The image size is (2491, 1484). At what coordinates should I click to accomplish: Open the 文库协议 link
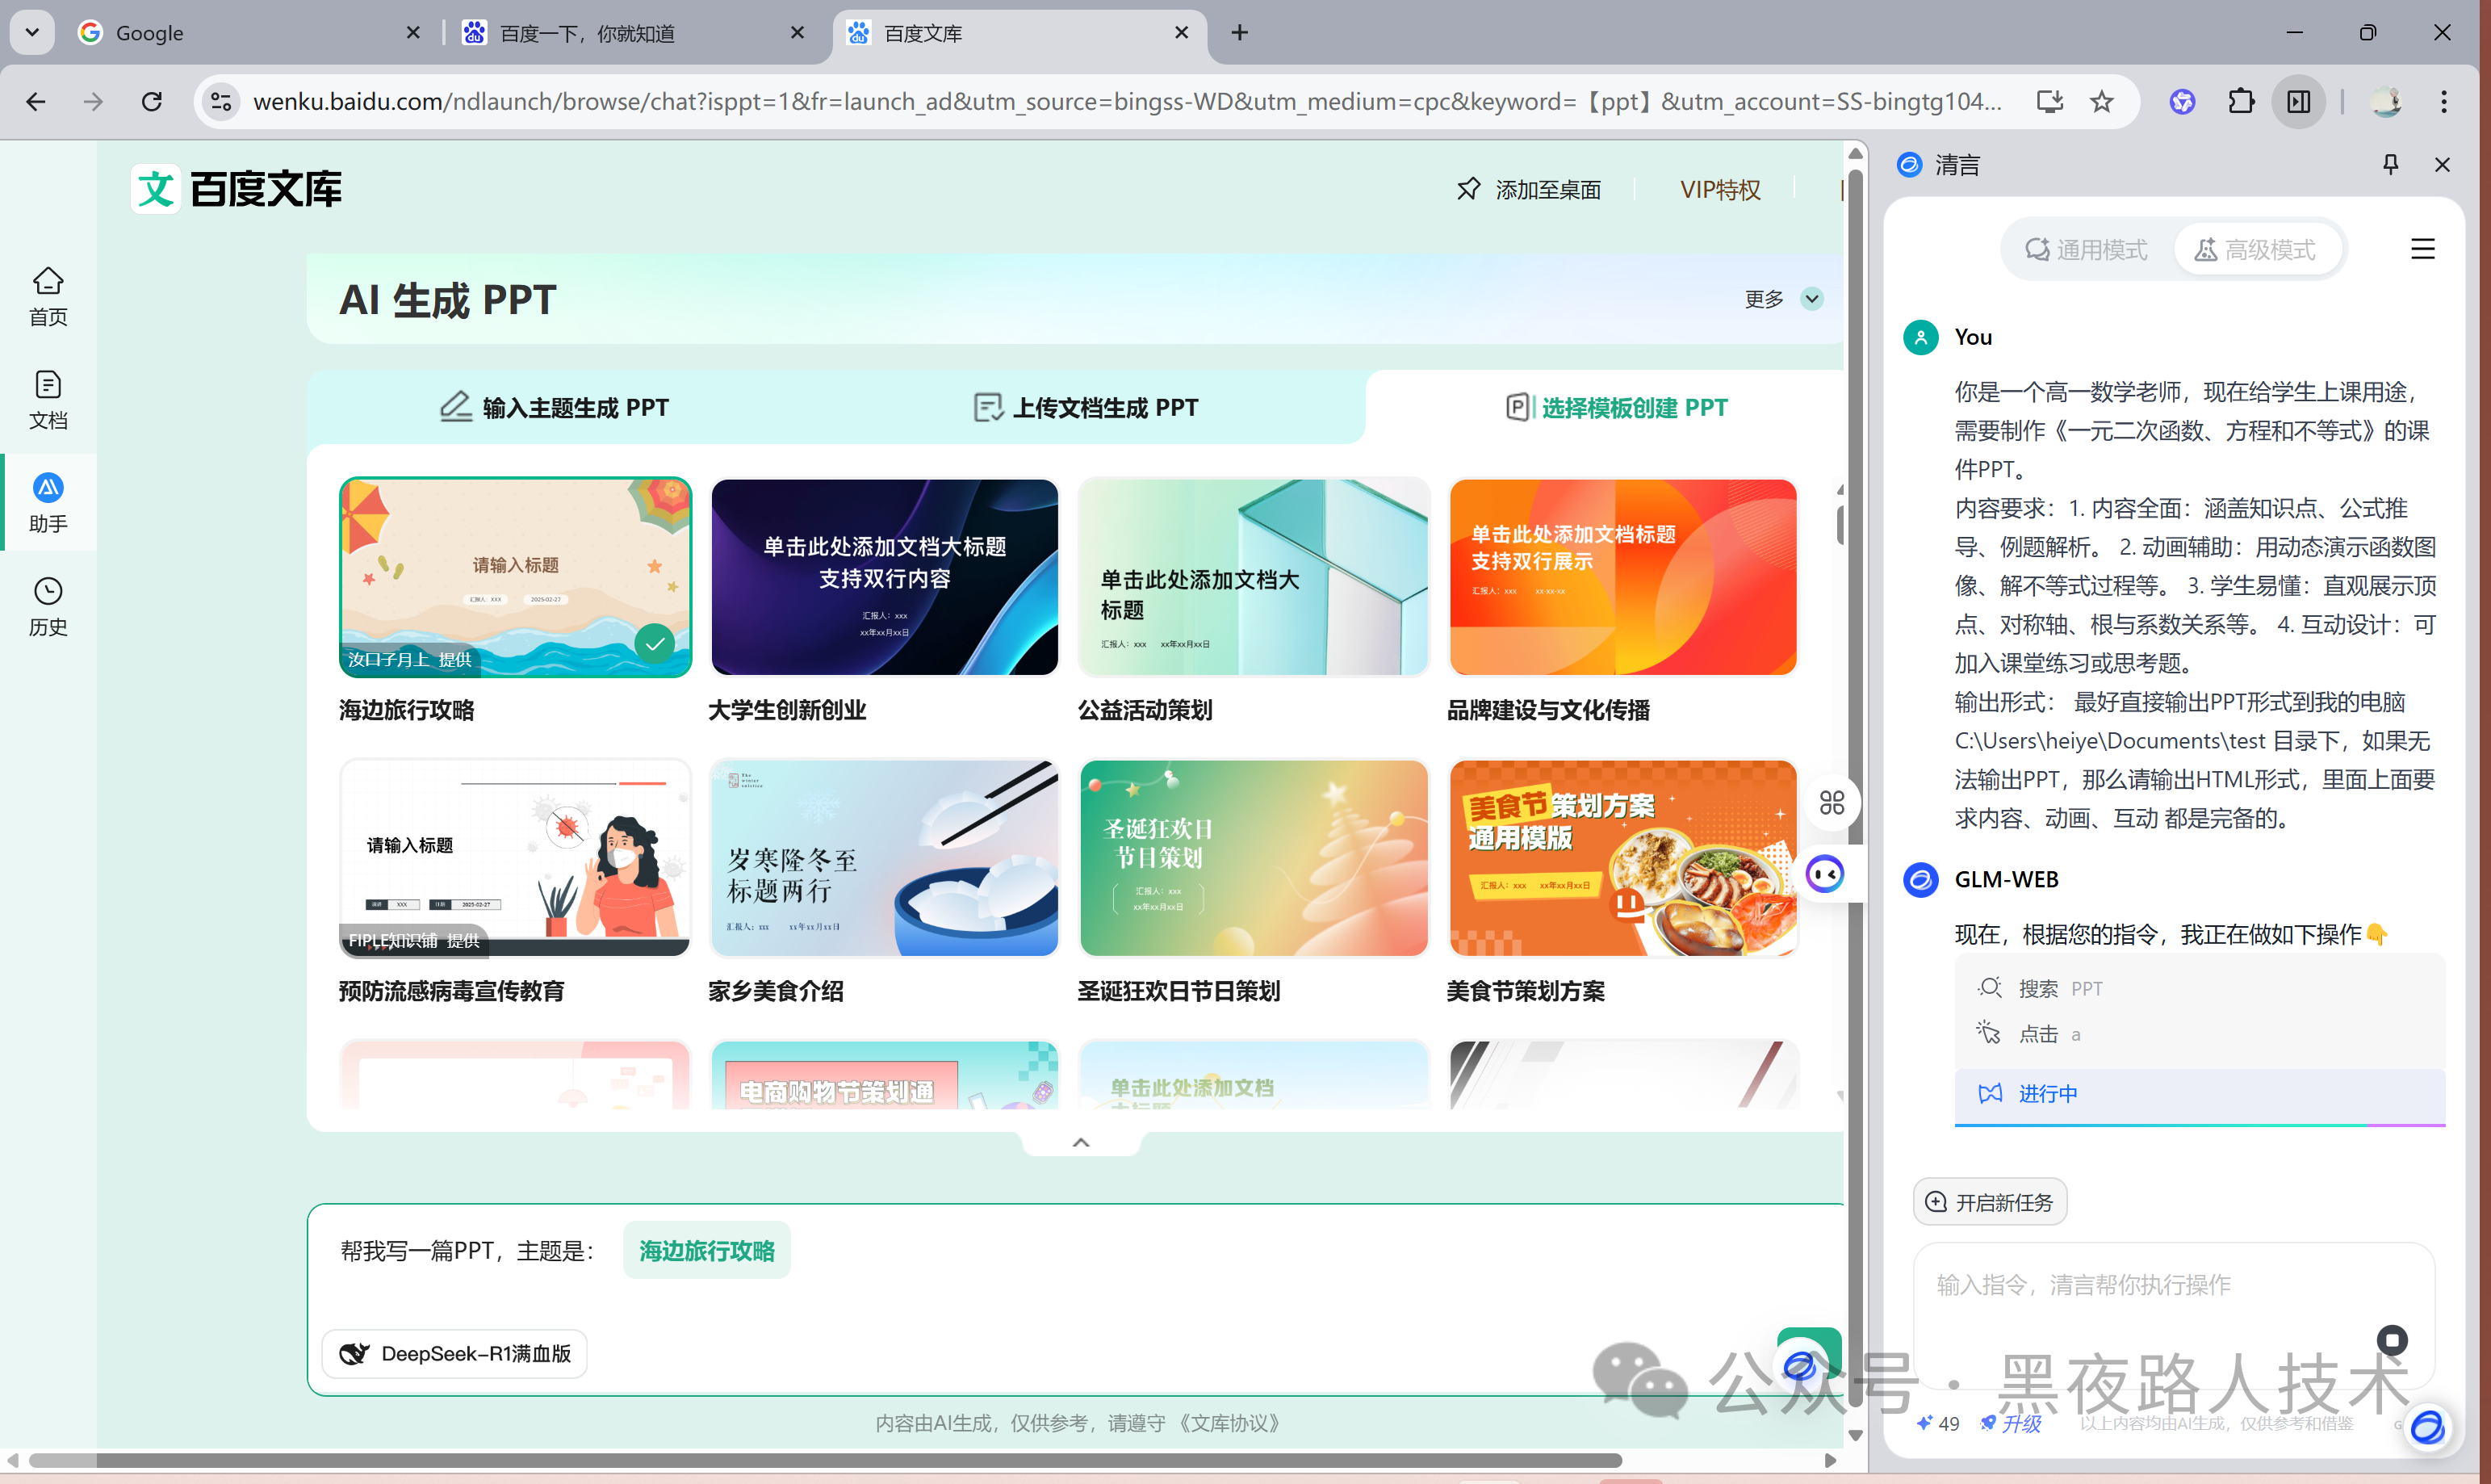[1229, 1423]
